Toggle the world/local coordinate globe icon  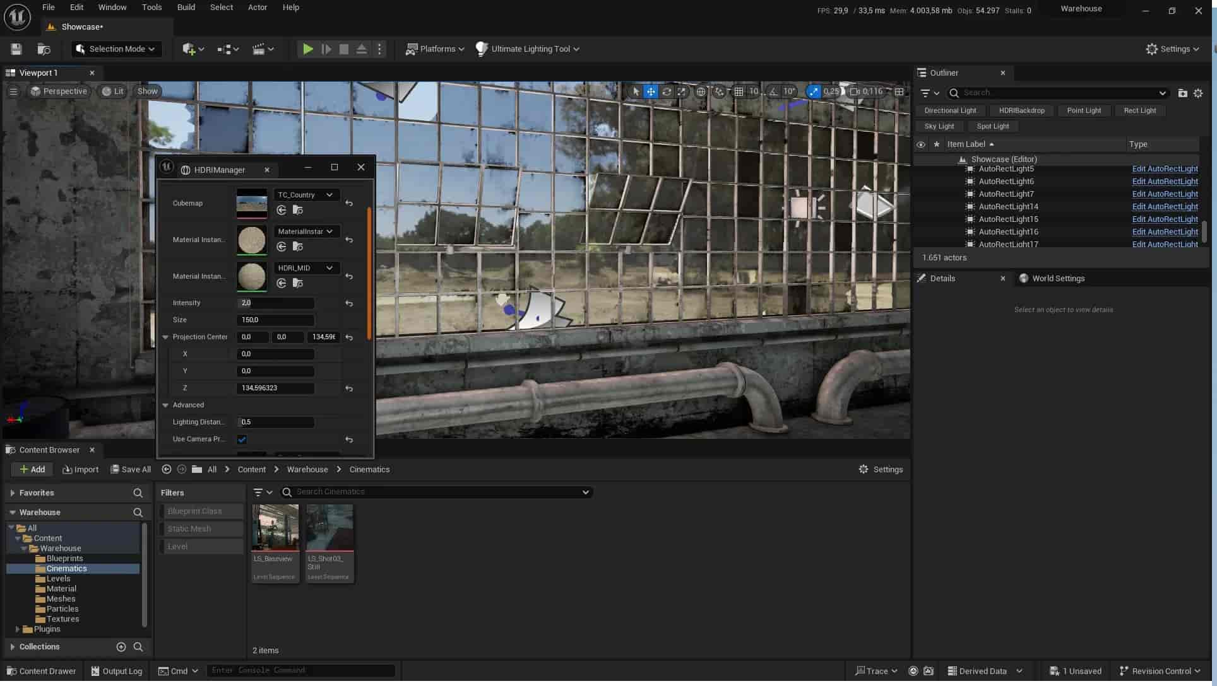[701, 91]
